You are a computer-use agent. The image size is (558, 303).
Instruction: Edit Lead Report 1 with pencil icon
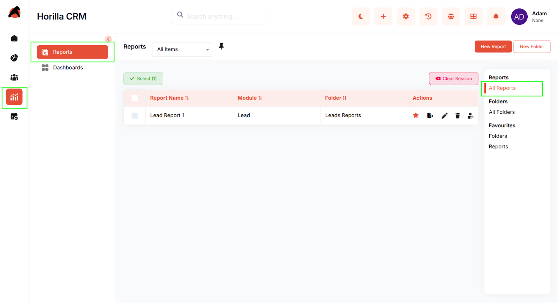(x=444, y=115)
